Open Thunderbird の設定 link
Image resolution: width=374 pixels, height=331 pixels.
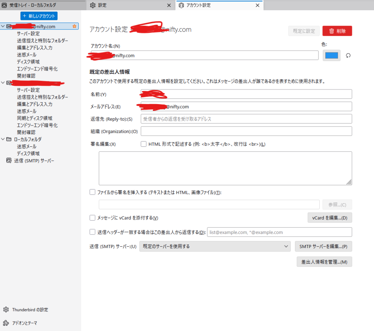coord(30,310)
